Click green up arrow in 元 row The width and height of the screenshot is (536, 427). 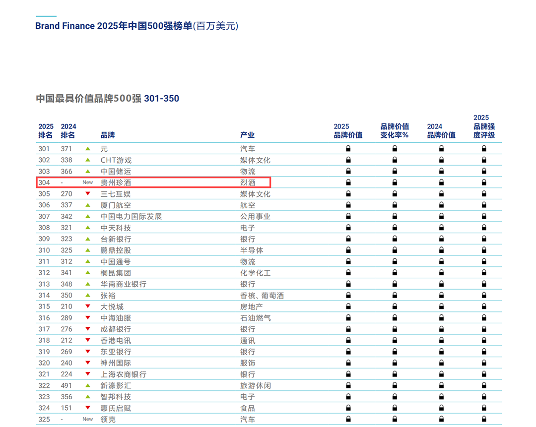(88, 149)
